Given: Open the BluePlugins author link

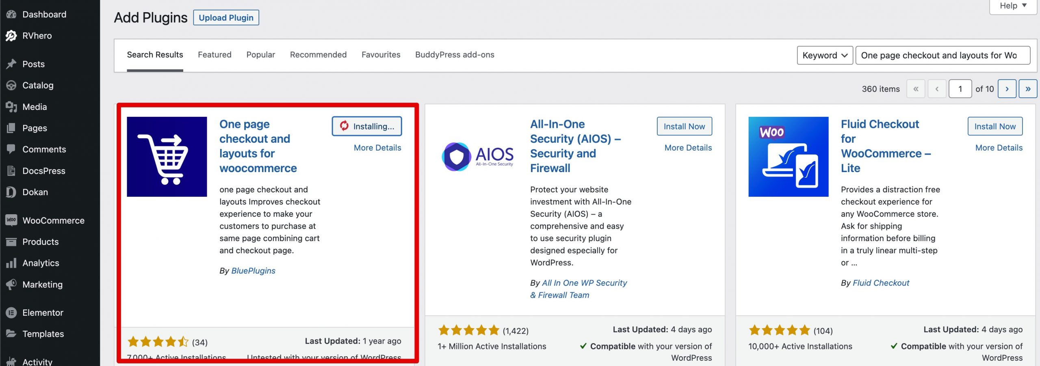Looking at the screenshot, I should (253, 271).
